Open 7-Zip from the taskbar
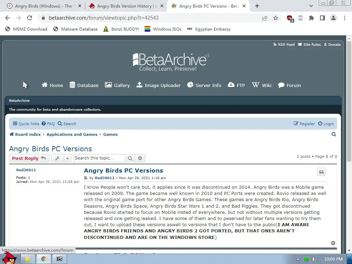Viewport: 352px width, 264px height. tap(59, 259)
